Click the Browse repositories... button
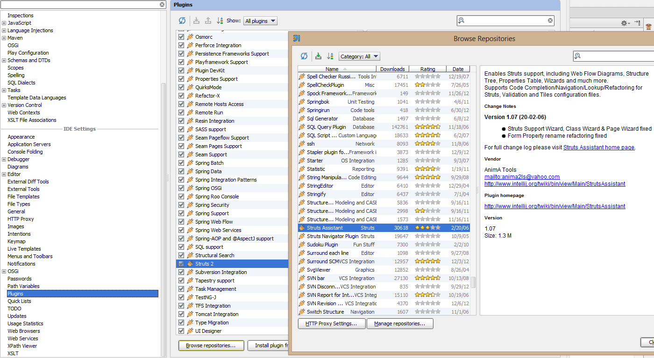This screenshot has width=654, height=358. coord(211,345)
